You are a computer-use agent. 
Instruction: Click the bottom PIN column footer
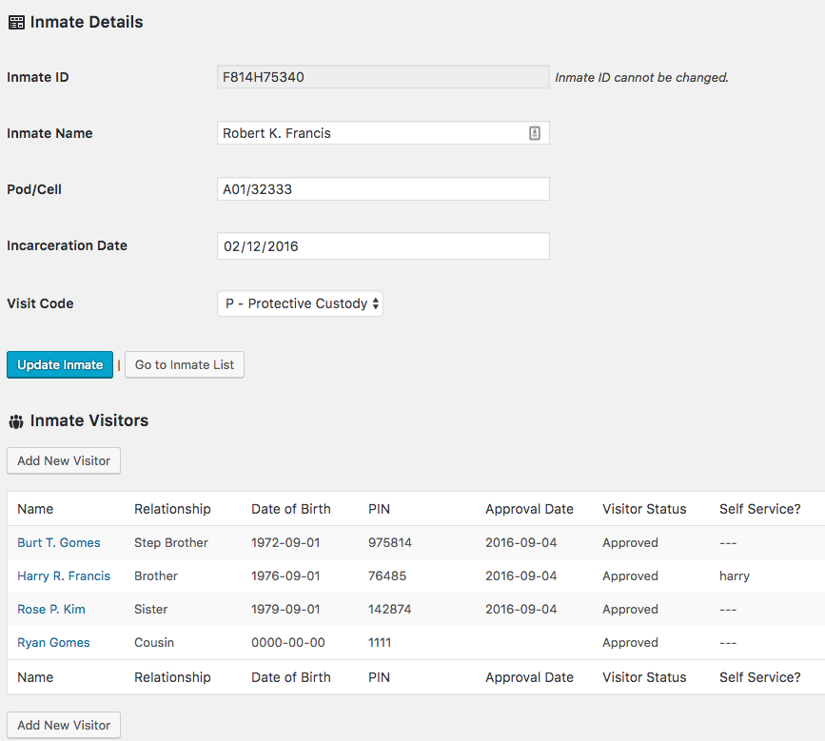(380, 677)
